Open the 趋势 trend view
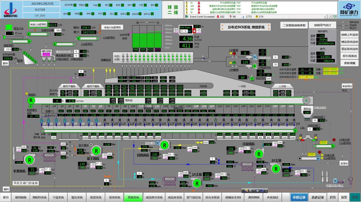The width and height of the screenshot is (361, 202). (333, 197)
